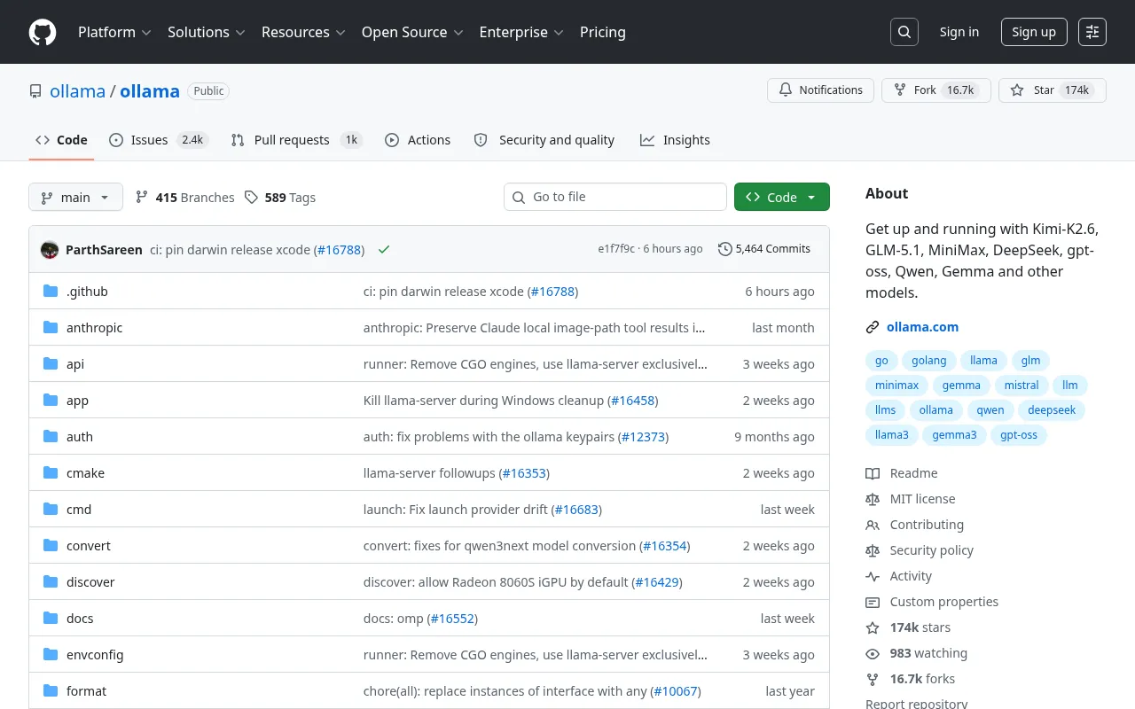The width and height of the screenshot is (1135, 709).
Task: Click the MIT license scale icon
Action: (x=873, y=500)
